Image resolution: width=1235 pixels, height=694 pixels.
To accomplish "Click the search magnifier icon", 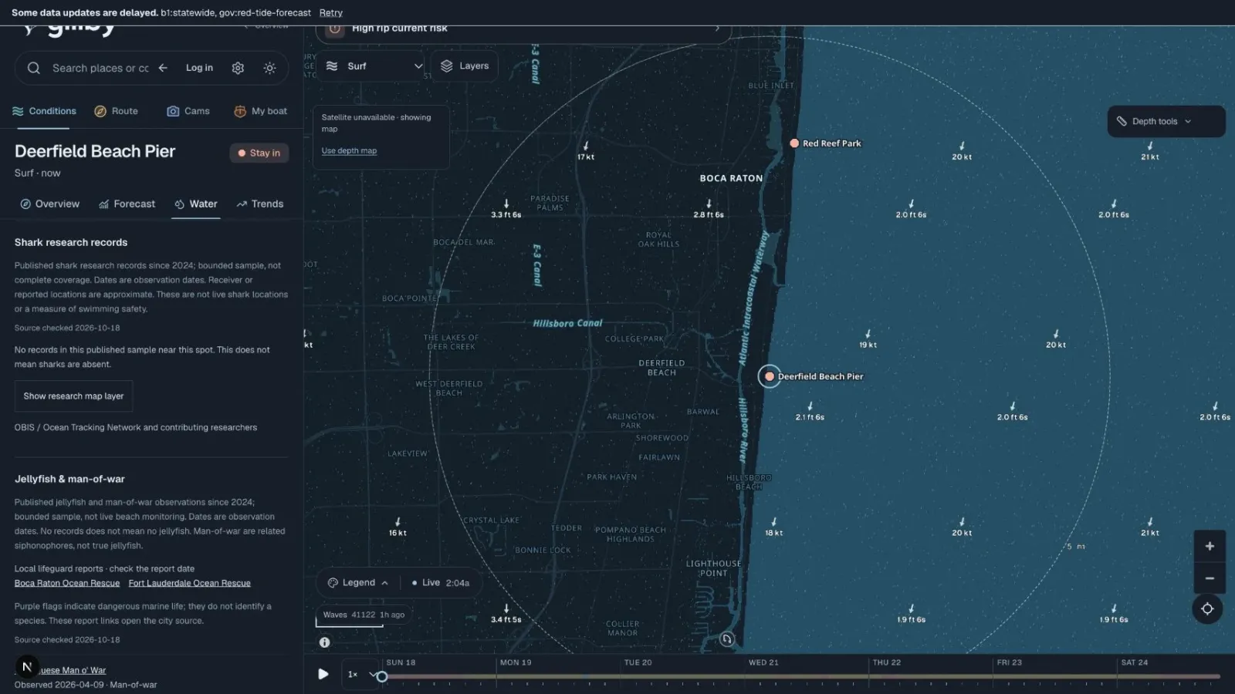I will point(34,68).
